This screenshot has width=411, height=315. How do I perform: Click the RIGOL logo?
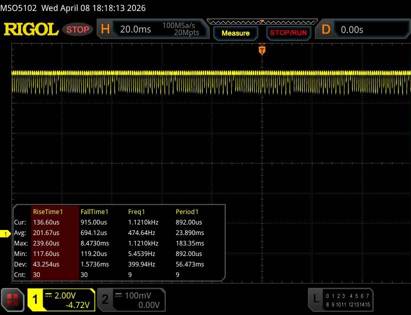[31, 29]
